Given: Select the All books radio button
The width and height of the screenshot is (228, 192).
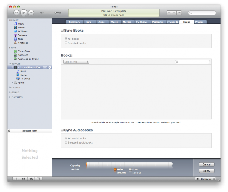Looking at the screenshot, I should (x=66, y=39).
